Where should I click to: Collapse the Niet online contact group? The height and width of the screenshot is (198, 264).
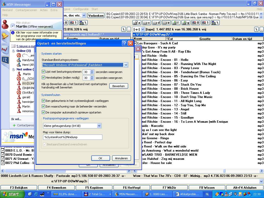click(13, 69)
